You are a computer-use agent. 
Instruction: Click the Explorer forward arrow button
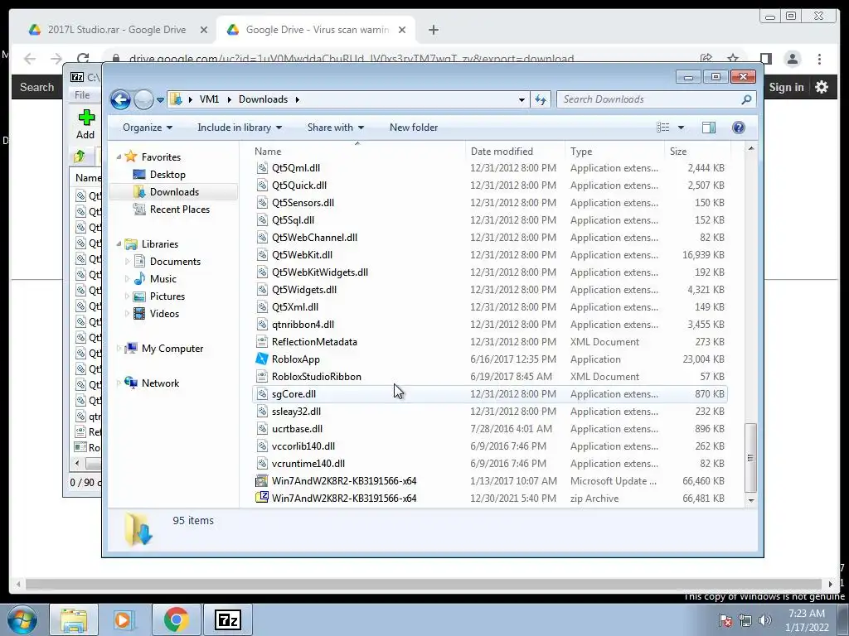point(143,99)
